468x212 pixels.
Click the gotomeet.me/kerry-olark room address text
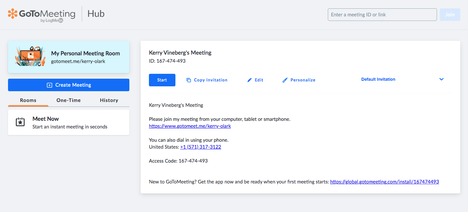point(78,61)
